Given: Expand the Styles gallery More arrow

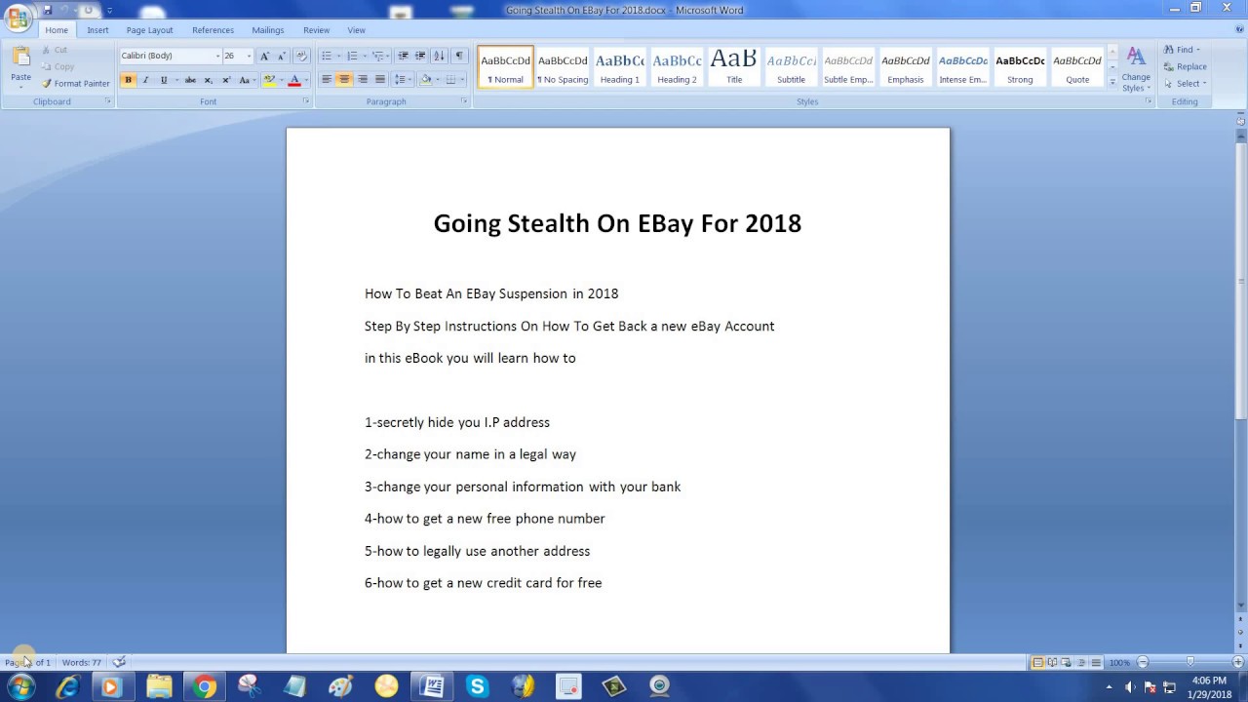Looking at the screenshot, I should coord(1112,84).
